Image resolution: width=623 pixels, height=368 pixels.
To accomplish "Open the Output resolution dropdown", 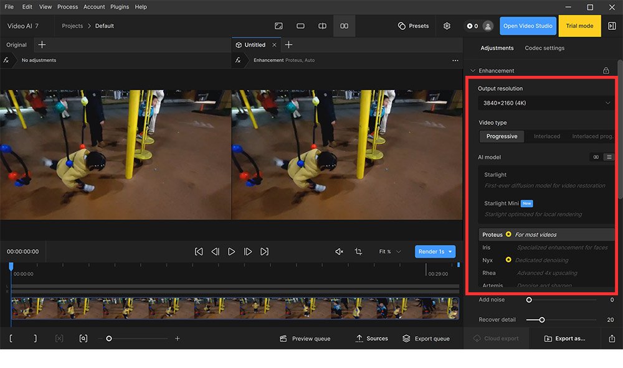I will pyautogui.click(x=545, y=103).
